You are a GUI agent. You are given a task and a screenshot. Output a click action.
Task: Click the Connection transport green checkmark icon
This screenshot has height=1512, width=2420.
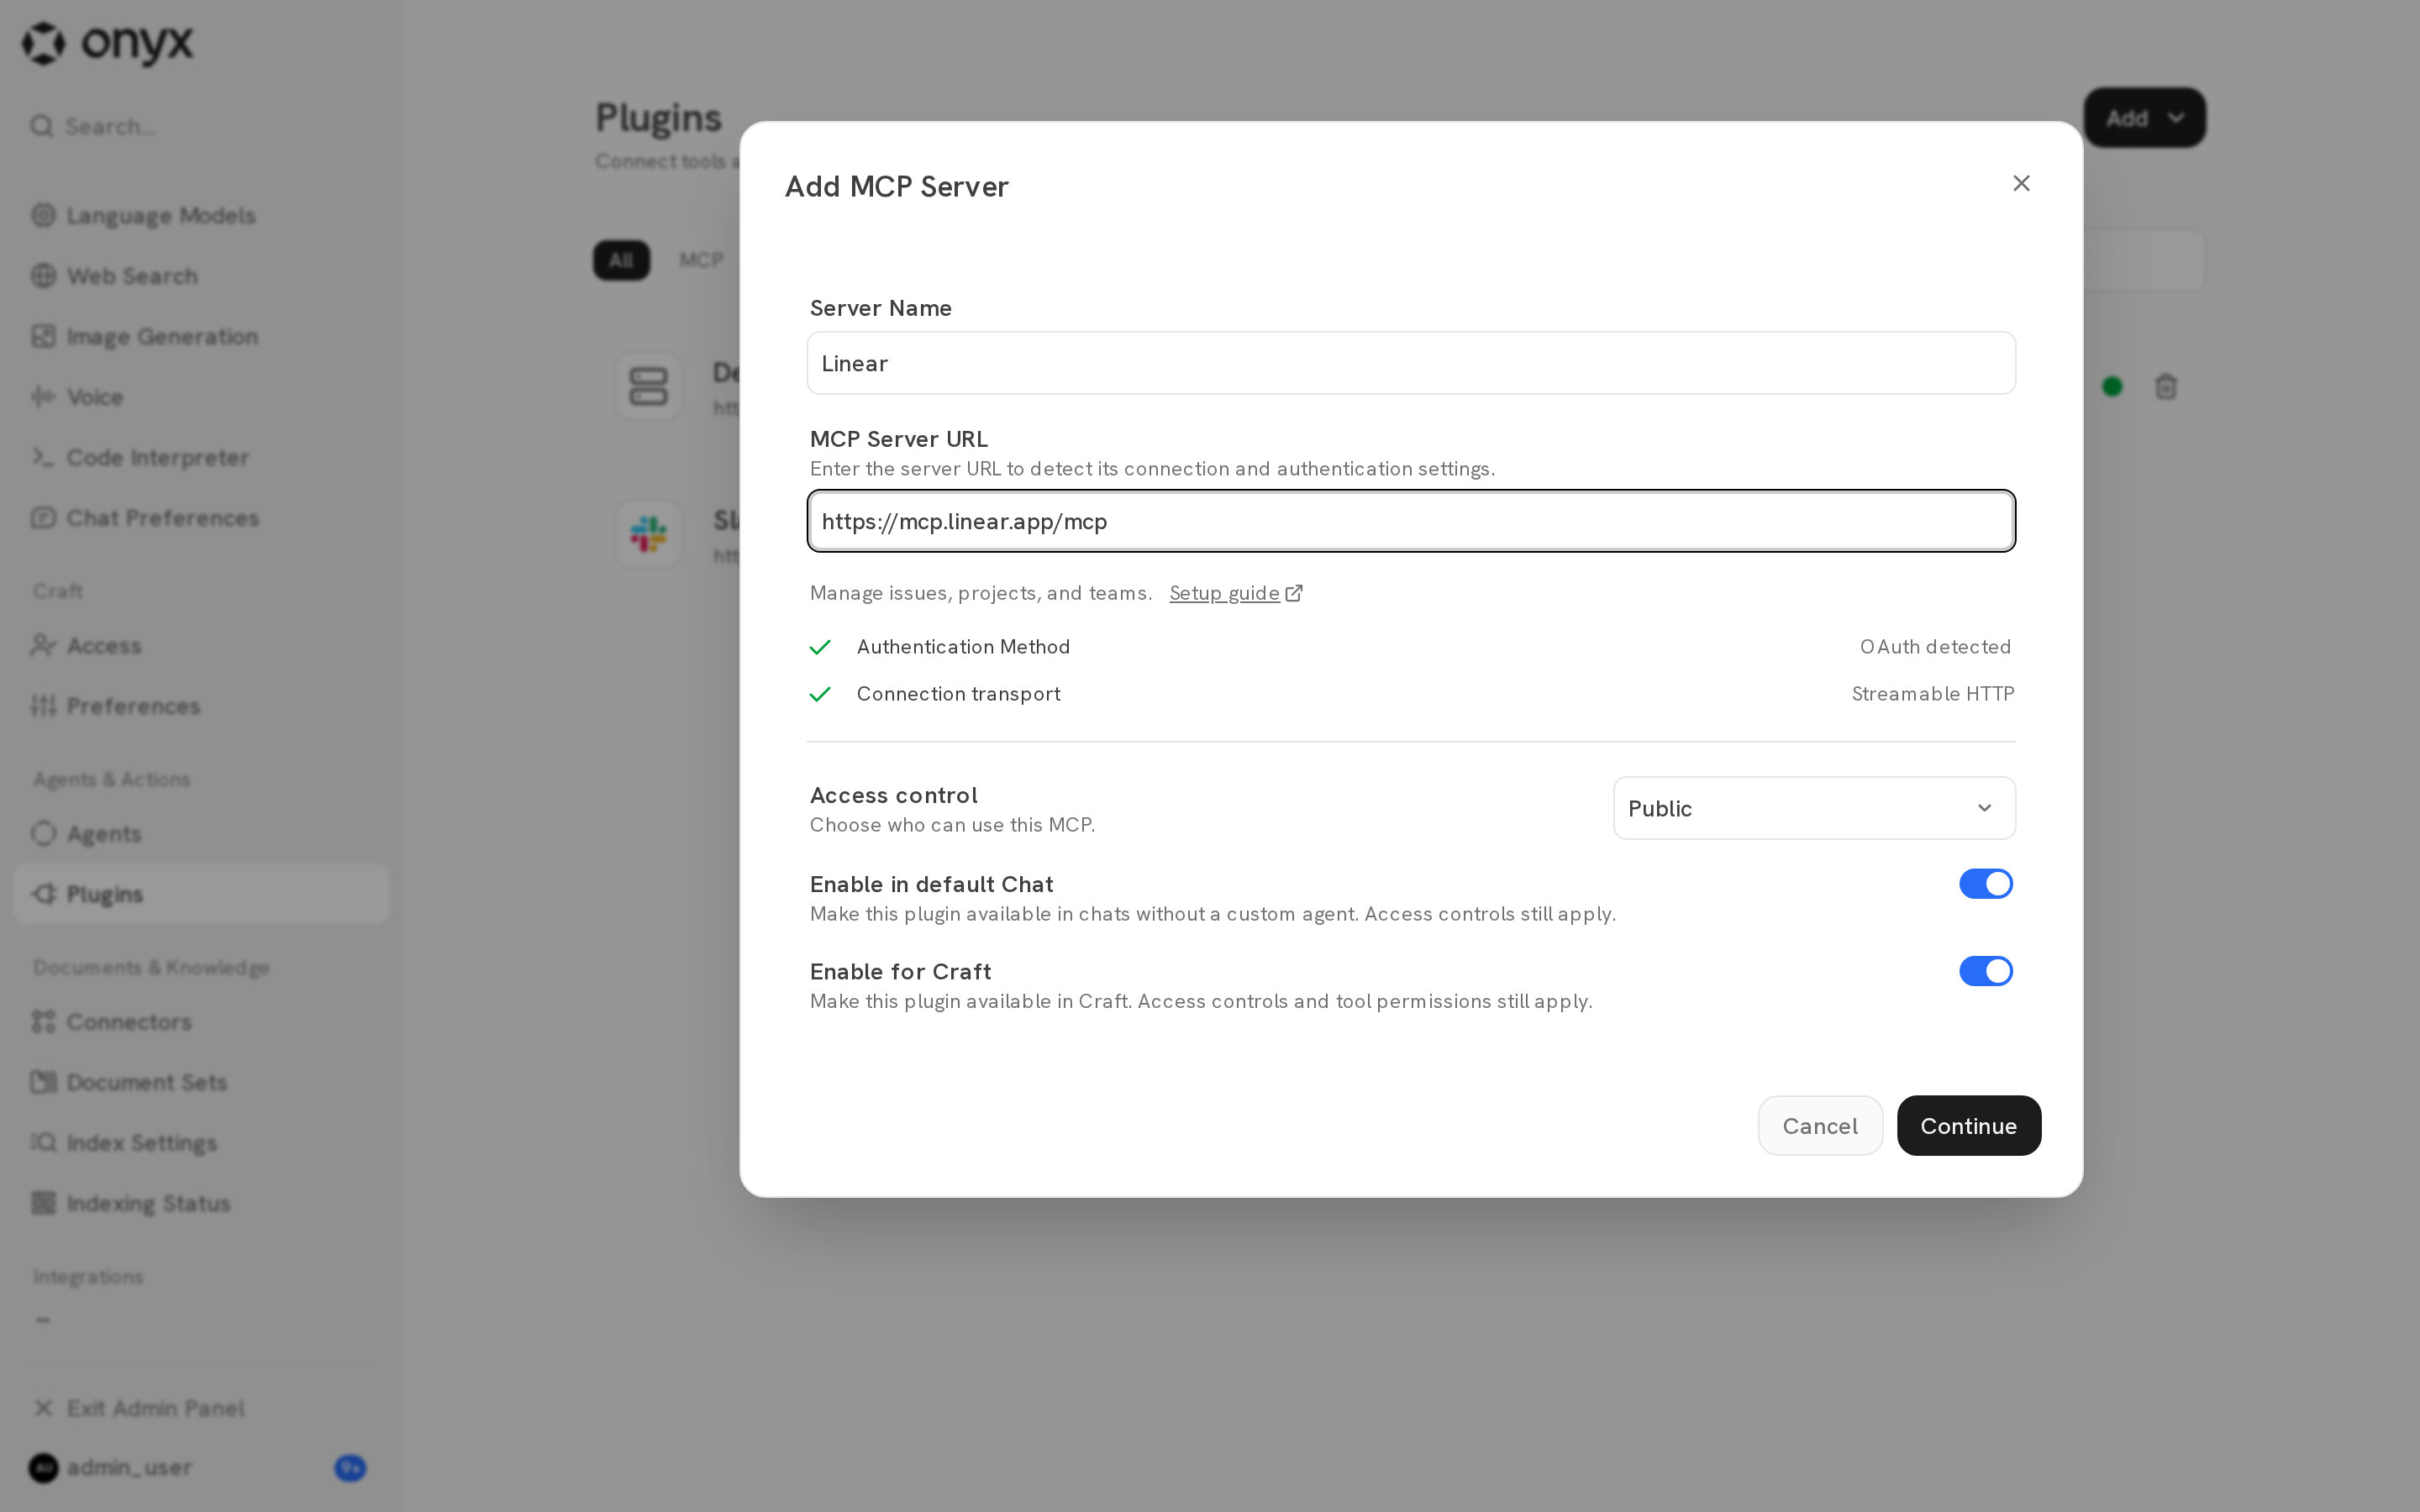tap(820, 694)
